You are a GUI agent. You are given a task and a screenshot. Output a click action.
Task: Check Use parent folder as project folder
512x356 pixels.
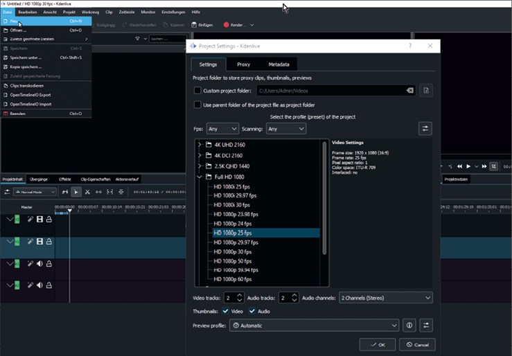click(x=198, y=105)
